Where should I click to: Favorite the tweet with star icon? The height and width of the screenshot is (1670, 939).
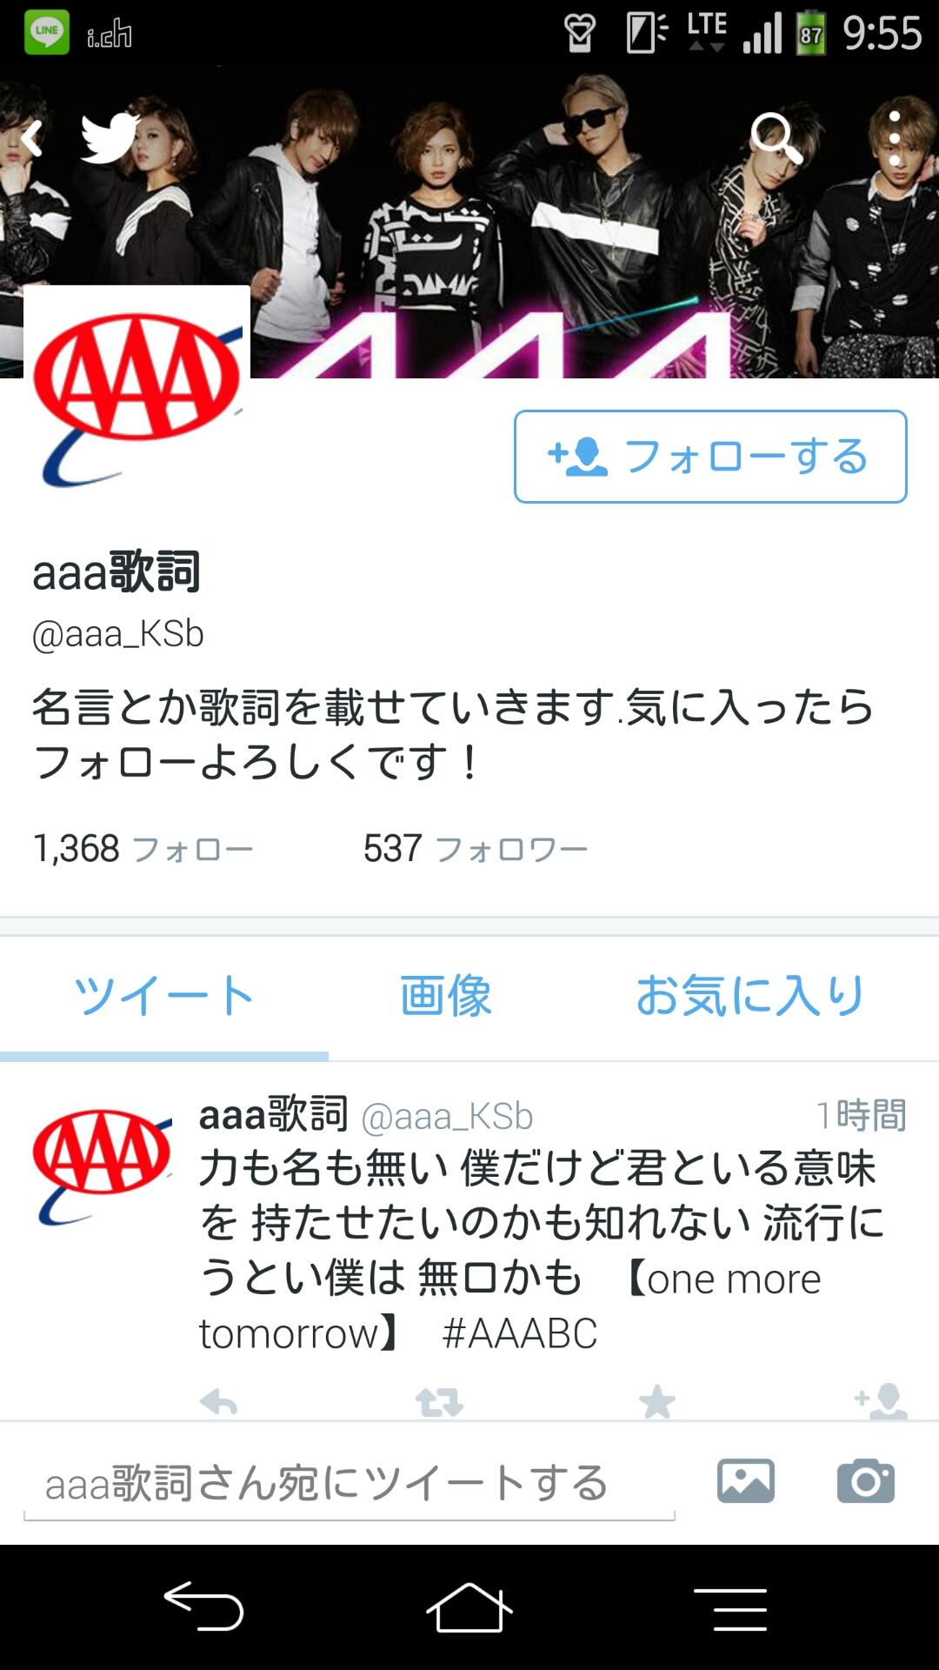(656, 1401)
